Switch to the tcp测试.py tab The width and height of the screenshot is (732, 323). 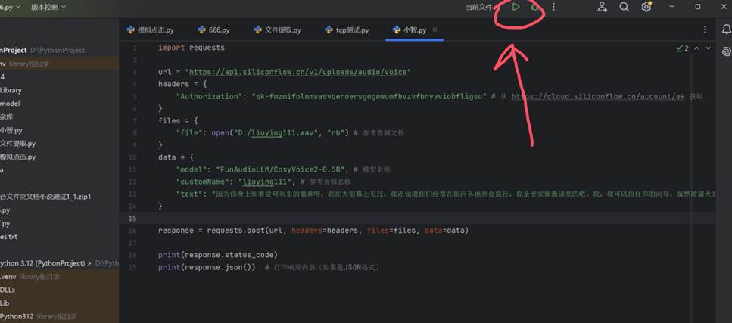coord(347,30)
